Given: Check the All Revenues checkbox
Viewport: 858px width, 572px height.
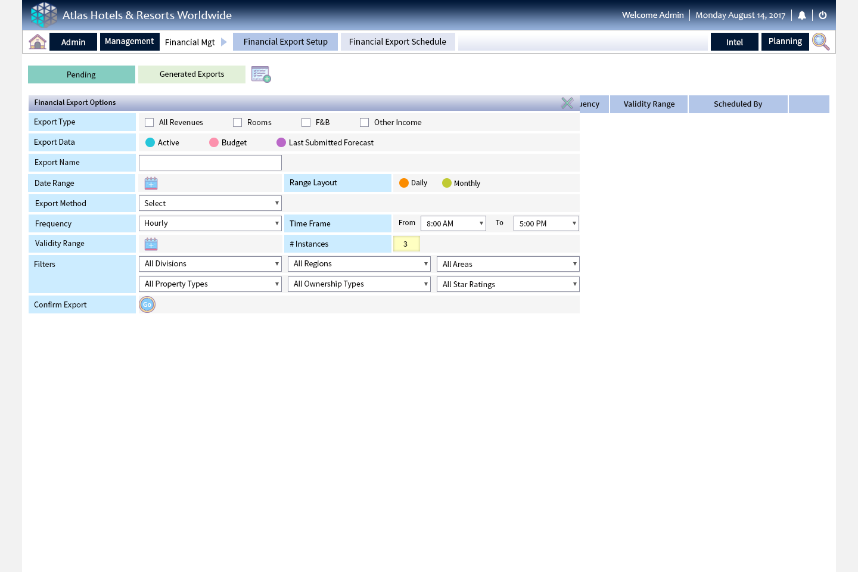Looking at the screenshot, I should pos(150,123).
